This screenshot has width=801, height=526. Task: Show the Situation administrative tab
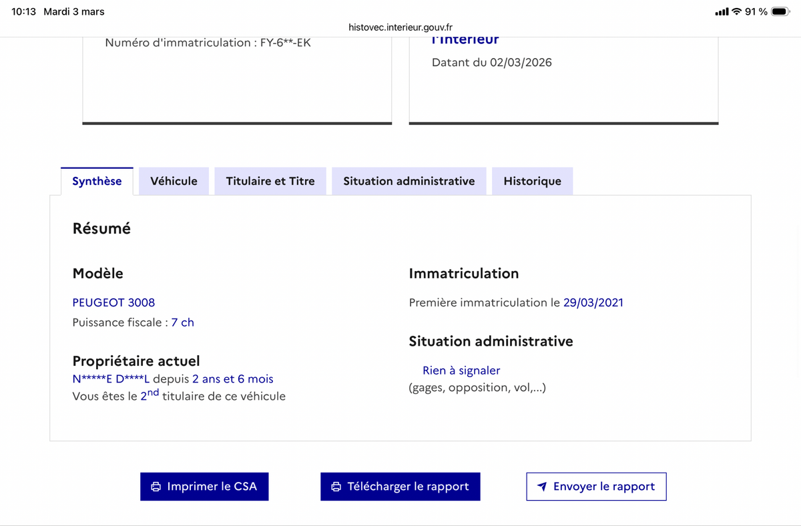[409, 181]
